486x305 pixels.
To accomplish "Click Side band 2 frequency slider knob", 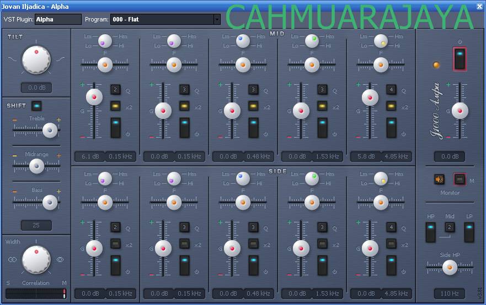I will tap(174, 203).
